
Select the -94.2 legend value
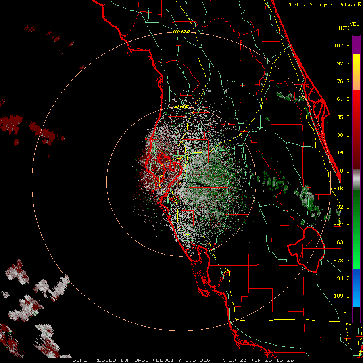click(342, 278)
